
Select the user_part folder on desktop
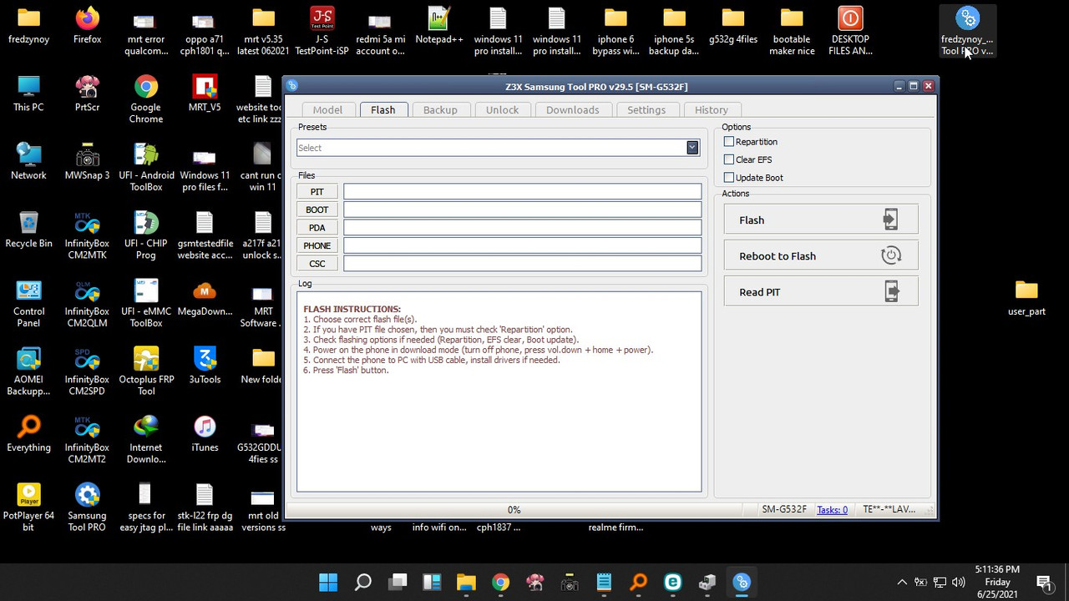(1026, 298)
